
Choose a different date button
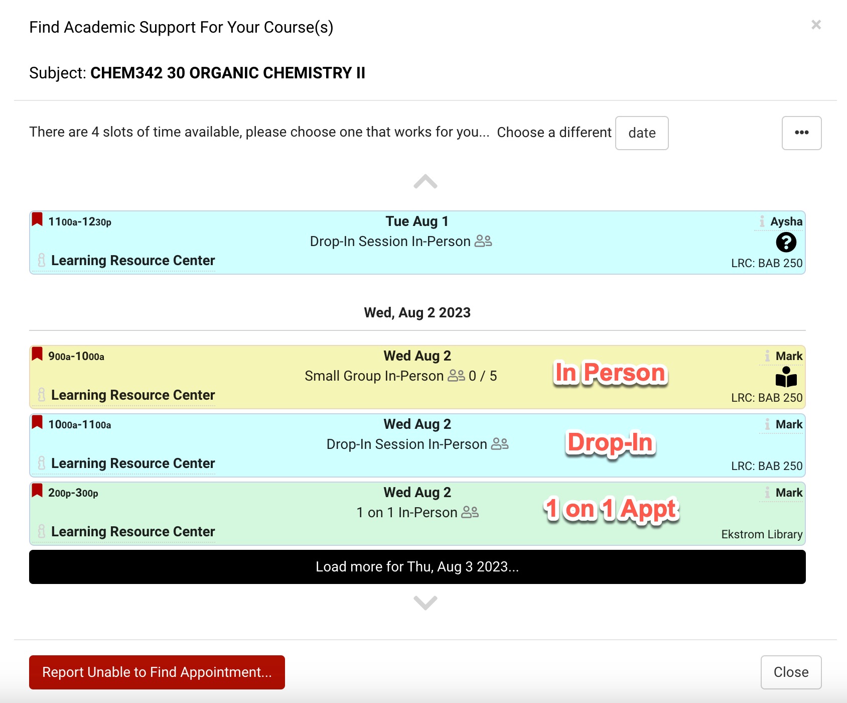[642, 133]
